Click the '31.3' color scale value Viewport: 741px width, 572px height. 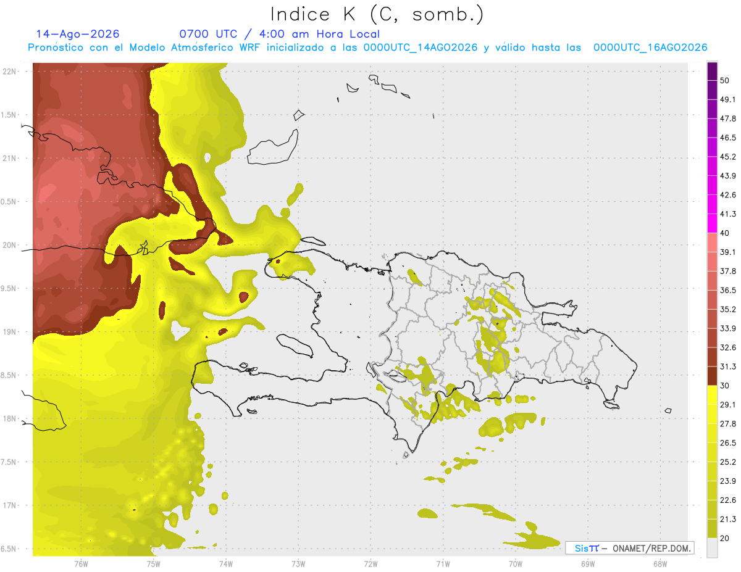click(x=728, y=367)
